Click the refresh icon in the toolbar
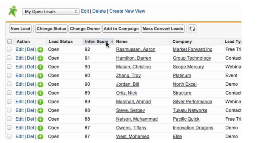259x143 pixels. click(x=192, y=29)
